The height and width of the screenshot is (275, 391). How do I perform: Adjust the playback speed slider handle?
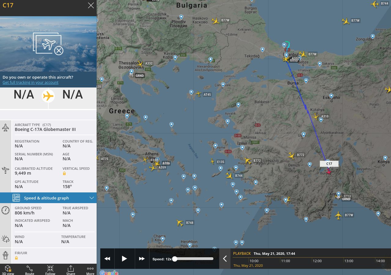point(175,259)
